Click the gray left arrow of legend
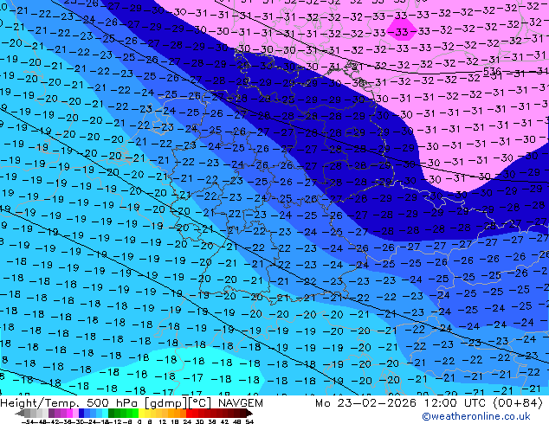The height and width of the screenshot is (424, 549). coord(20,414)
